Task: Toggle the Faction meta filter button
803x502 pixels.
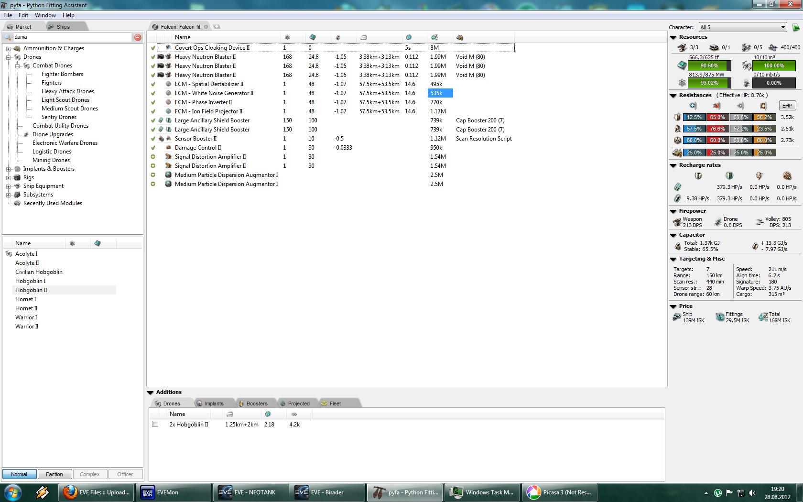Action: (54, 474)
